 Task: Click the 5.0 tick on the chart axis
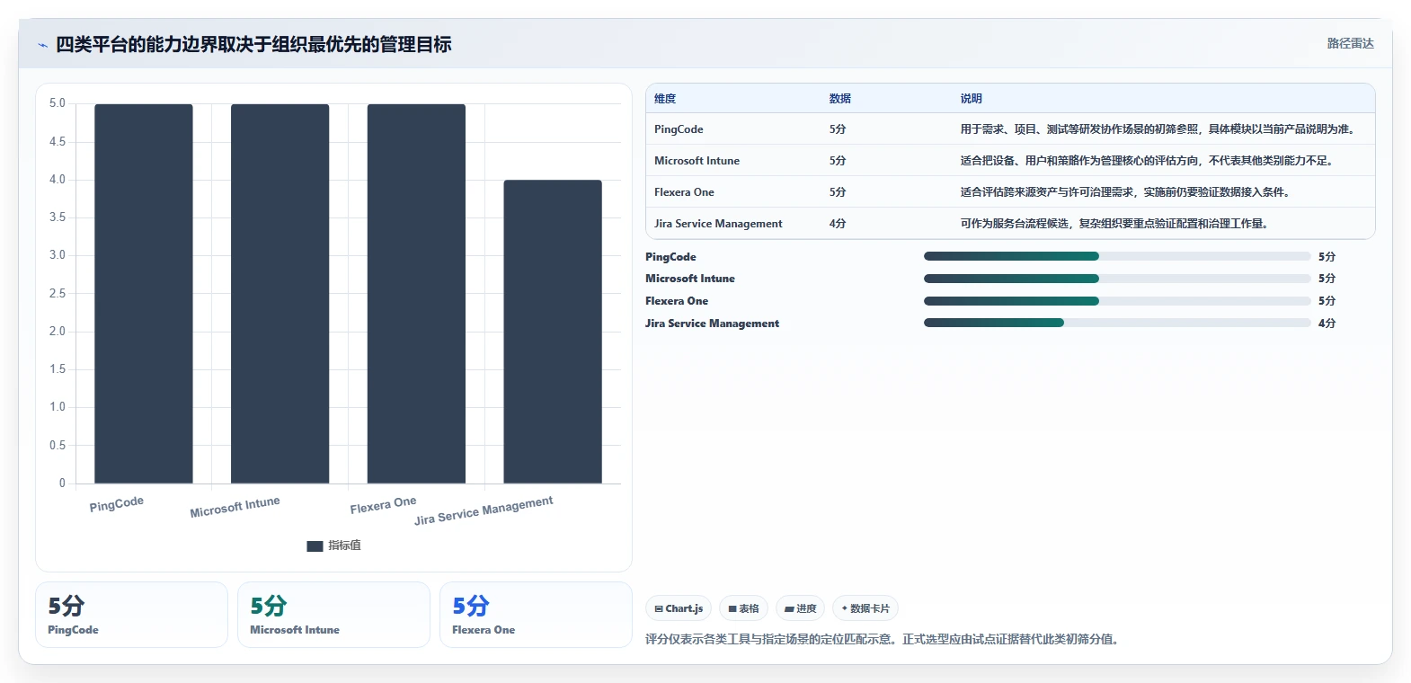58,103
